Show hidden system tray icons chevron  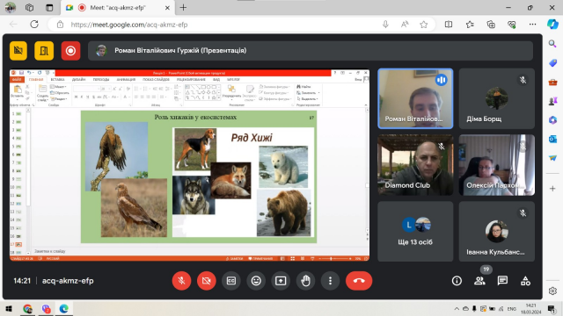tap(457, 309)
